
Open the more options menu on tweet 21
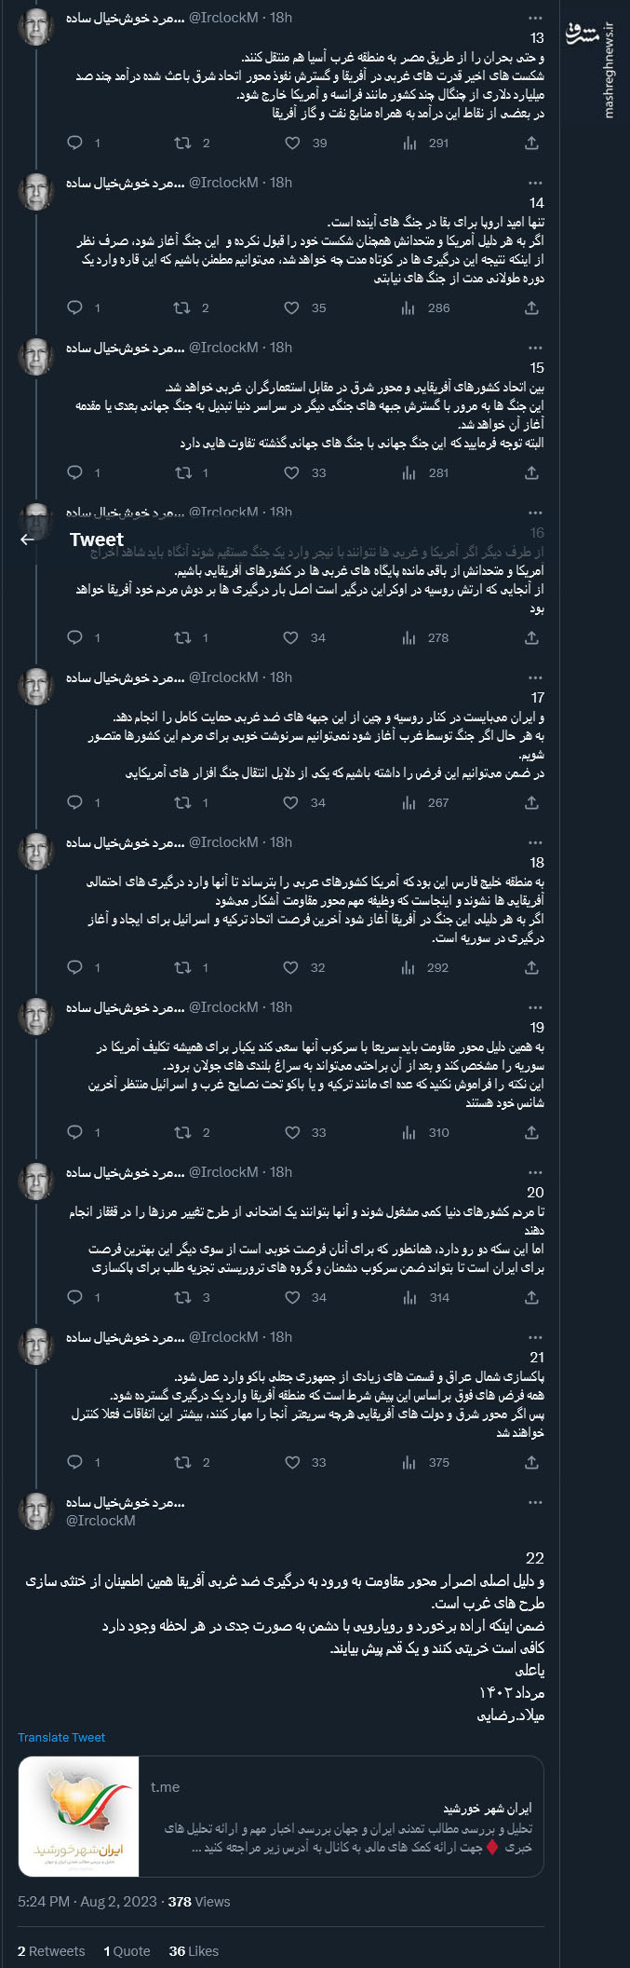click(x=534, y=1339)
